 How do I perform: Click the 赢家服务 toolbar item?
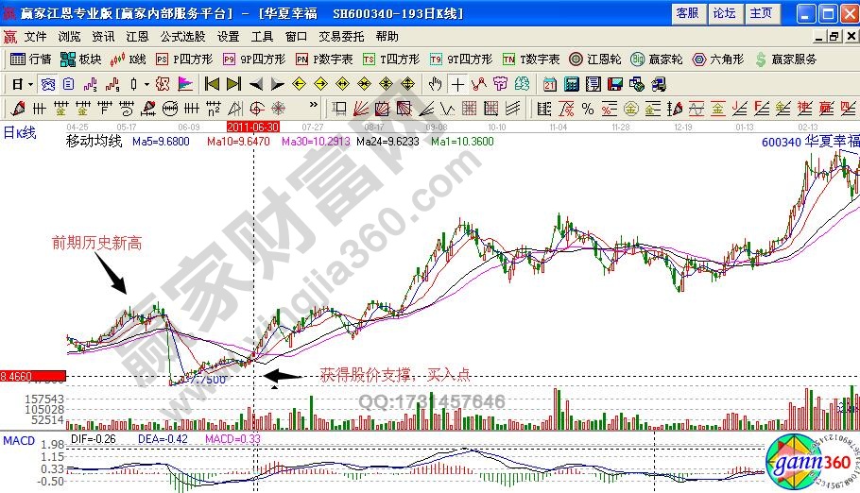(786, 59)
